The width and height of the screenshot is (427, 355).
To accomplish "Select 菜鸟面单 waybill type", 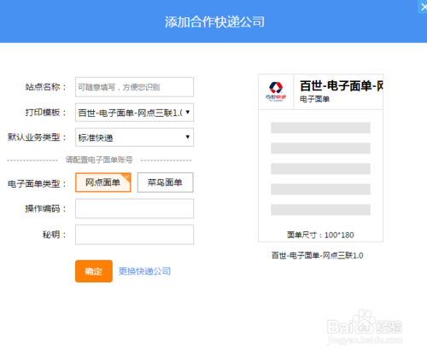I will pyautogui.click(x=165, y=183).
